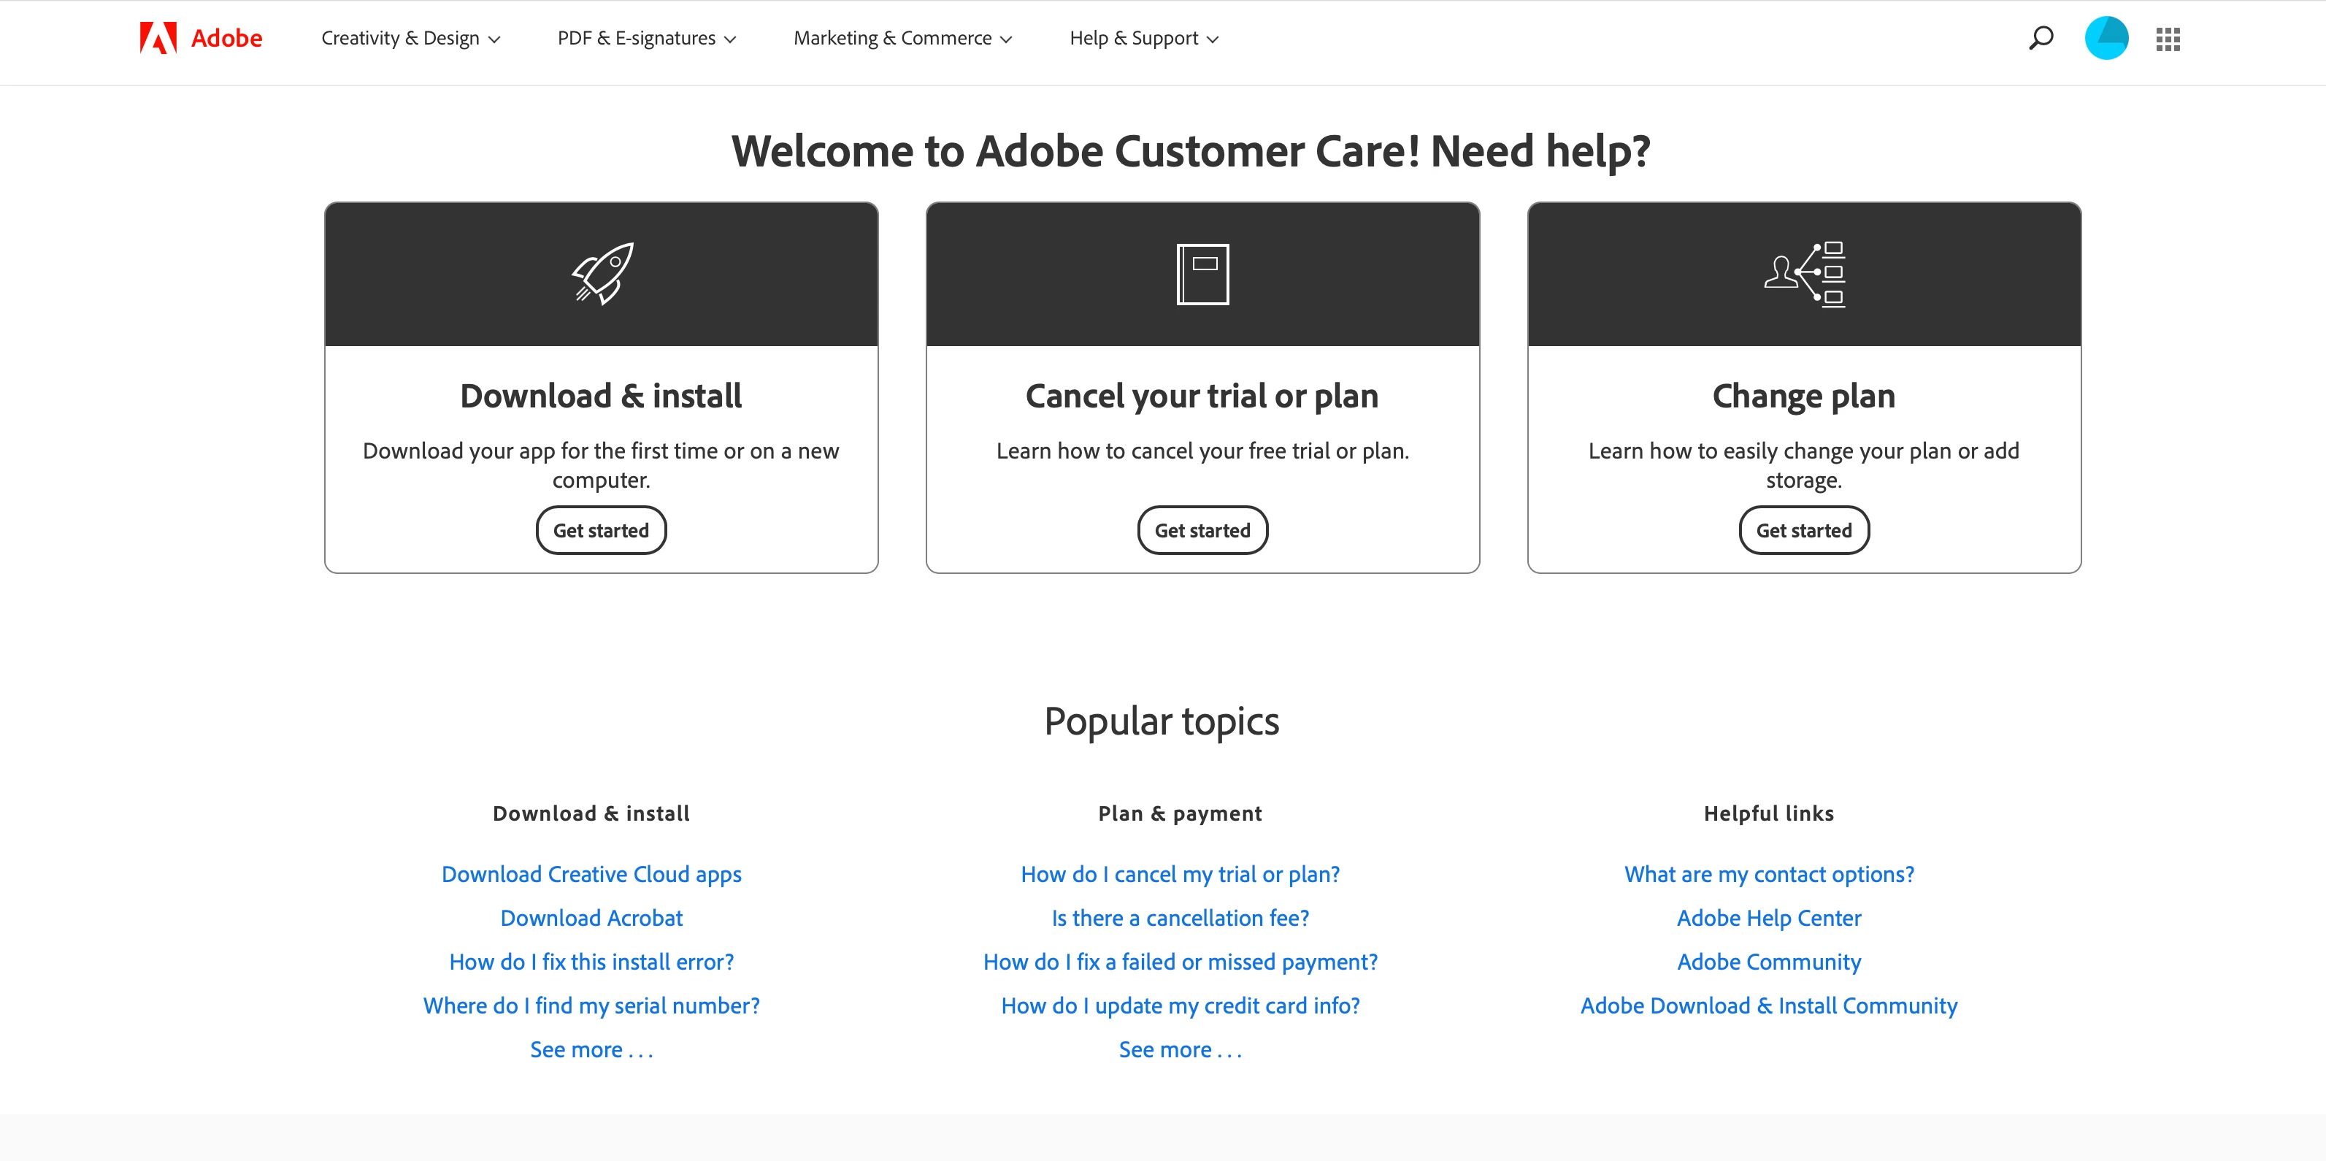2326x1161 pixels.
Task: Click See more under Plan & payment
Action: 1180,1049
